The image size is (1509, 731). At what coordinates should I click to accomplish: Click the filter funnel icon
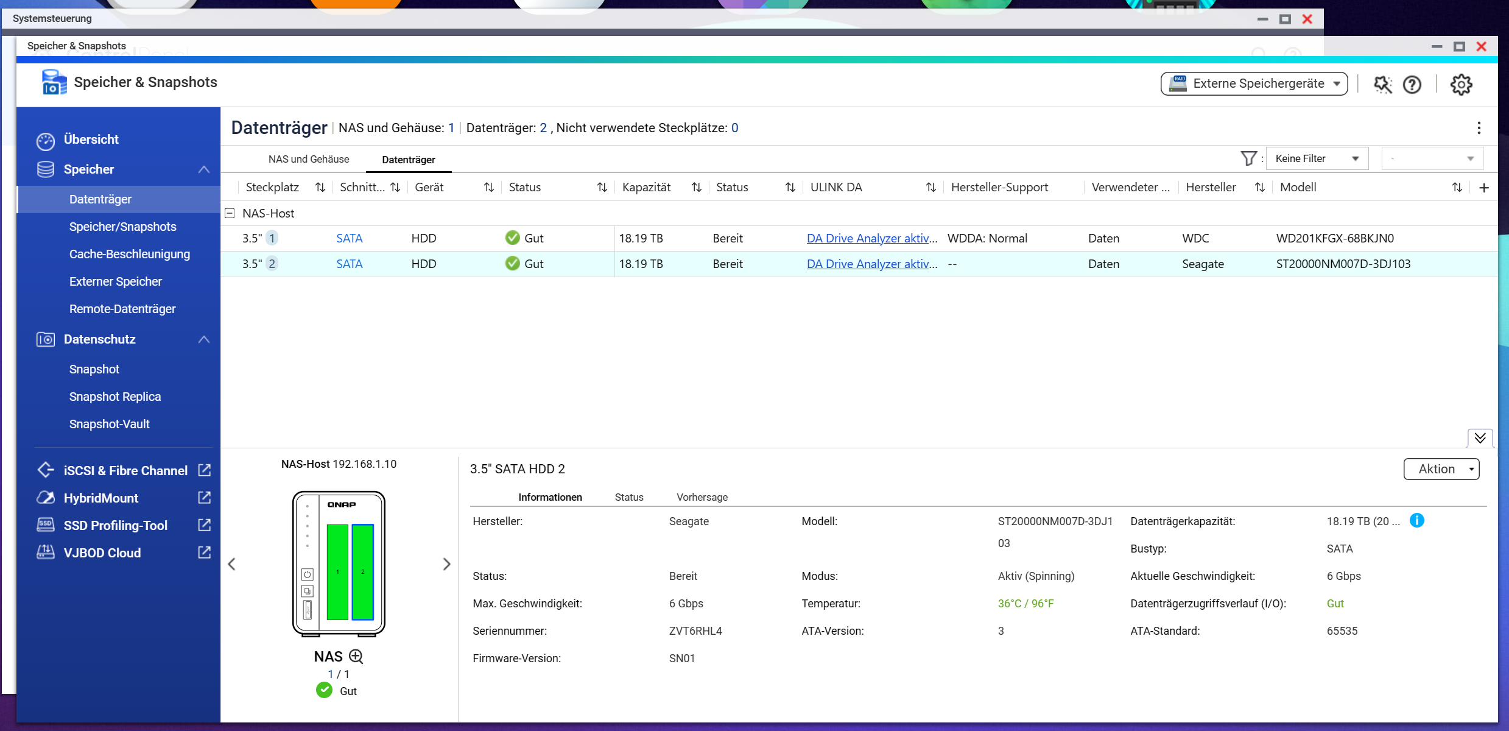1248,158
